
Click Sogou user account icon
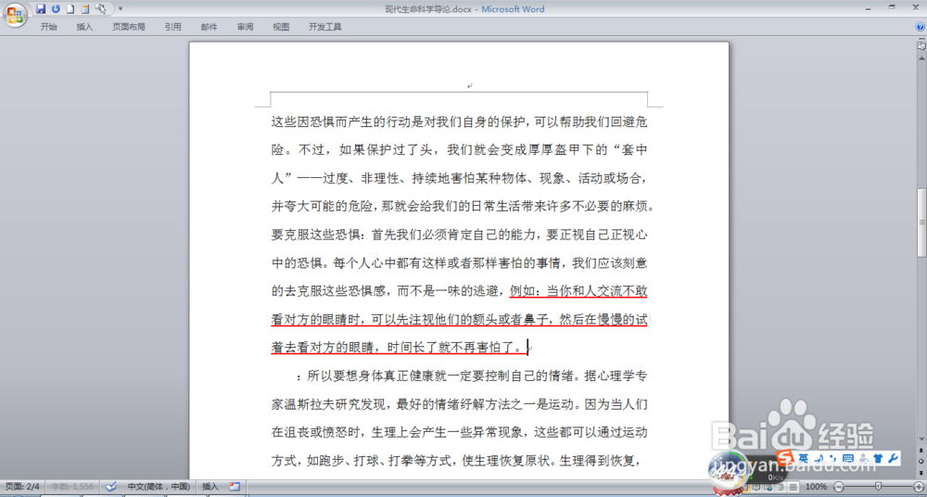[863, 458]
